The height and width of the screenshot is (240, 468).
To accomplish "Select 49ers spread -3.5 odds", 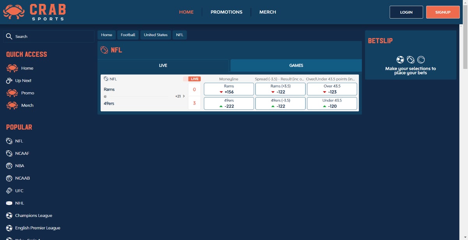I will click(280, 103).
